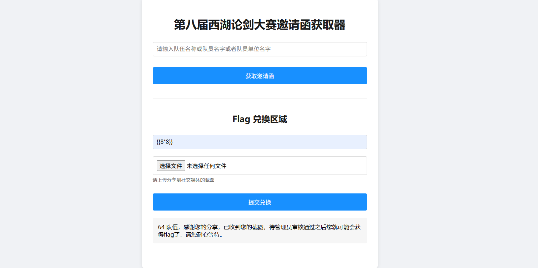Screen dimensions: 538x268
Task: Click the gray page background left of the card
Action: coord(71,134)
